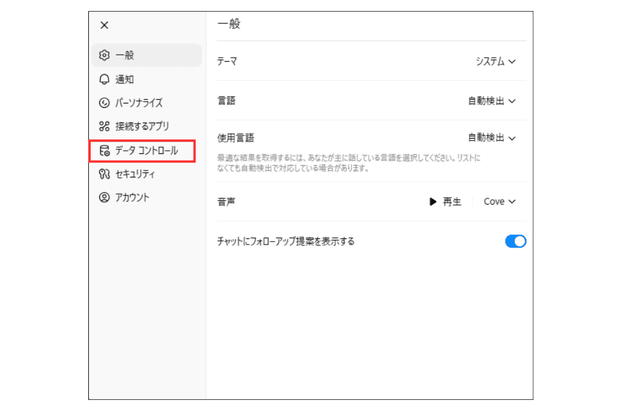
Task: Go to the 接続するアプリ tab
Action: 147,126
